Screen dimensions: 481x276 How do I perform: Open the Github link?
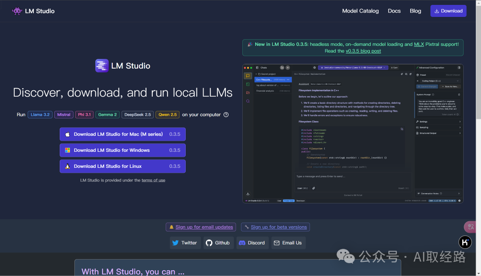click(218, 243)
